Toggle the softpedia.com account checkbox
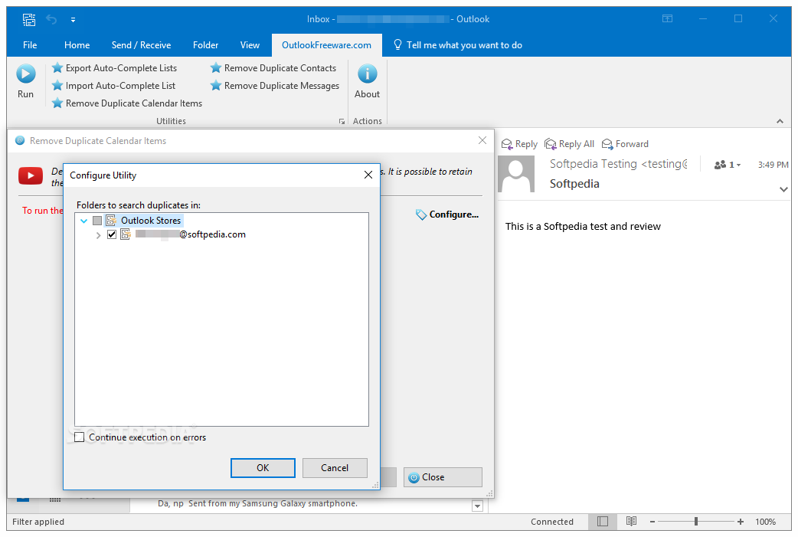 click(112, 234)
